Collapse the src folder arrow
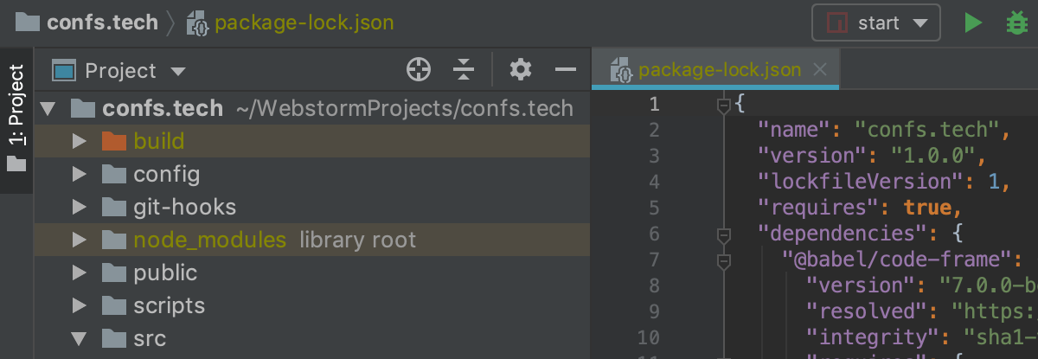Image resolution: width=1038 pixels, height=359 pixels. 80,337
